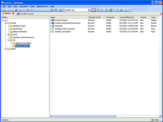Select the Creating a New Document topic
163x122 pixels.
point(104,29)
